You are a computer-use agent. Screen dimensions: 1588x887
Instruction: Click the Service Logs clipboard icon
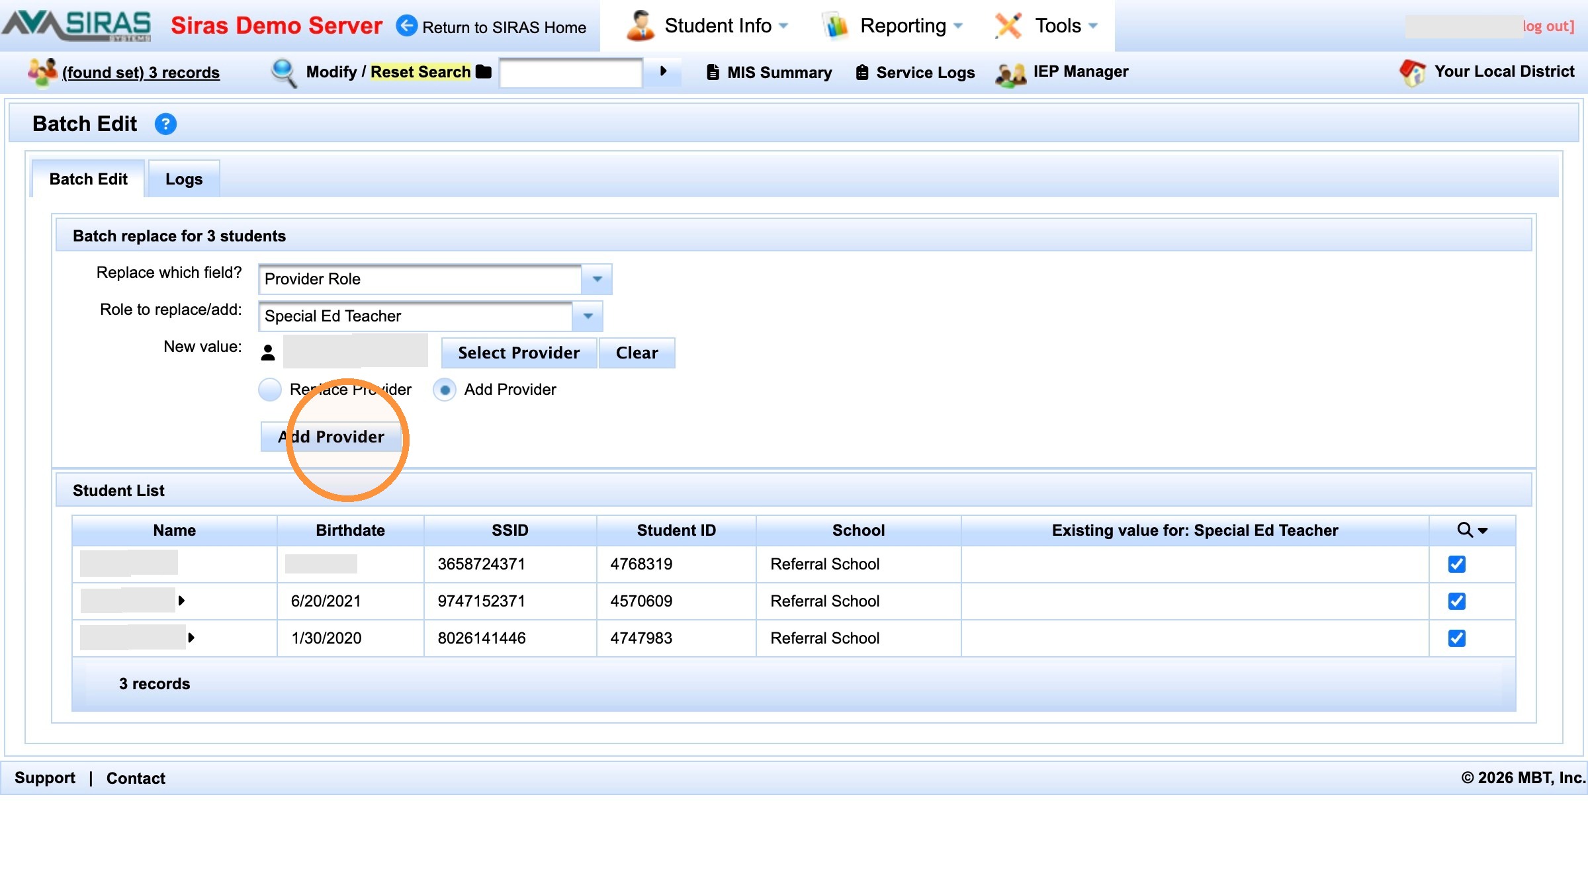(x=862, y=72)
